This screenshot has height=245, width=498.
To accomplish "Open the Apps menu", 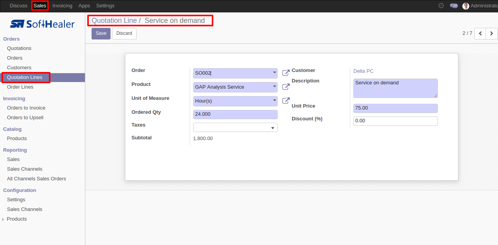I will pyautogui.click(x=84, y=6).
